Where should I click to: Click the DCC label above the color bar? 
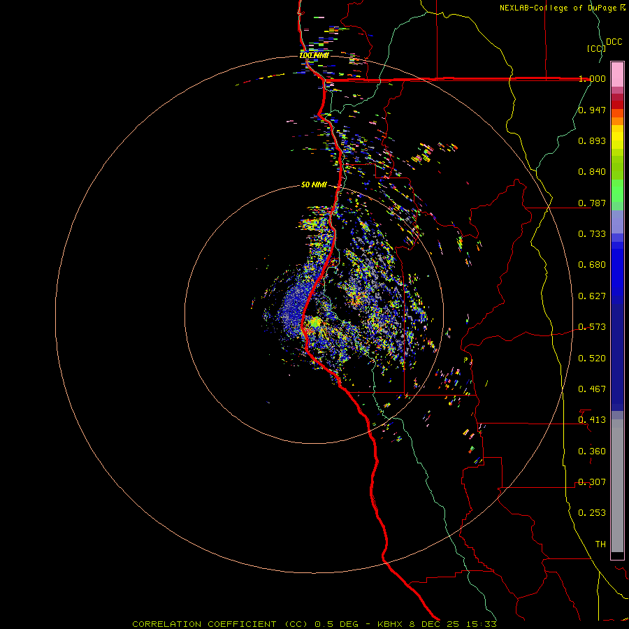[x=614, y=42]
